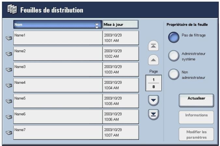Click the 10:02 AM update date cell
220x146 pixels.
pos(121,54)
